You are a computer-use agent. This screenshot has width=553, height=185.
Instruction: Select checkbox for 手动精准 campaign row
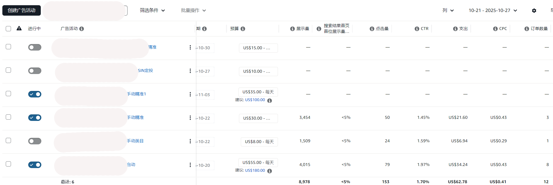coord(8,117)
